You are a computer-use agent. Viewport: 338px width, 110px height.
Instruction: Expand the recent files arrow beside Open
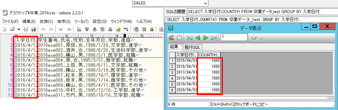[x=19, y=29]
